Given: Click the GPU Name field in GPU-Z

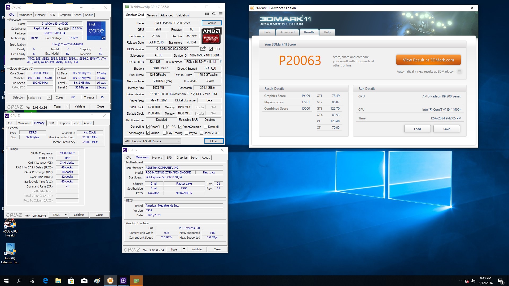Looking at the screenshot, I should click(172, 23).
